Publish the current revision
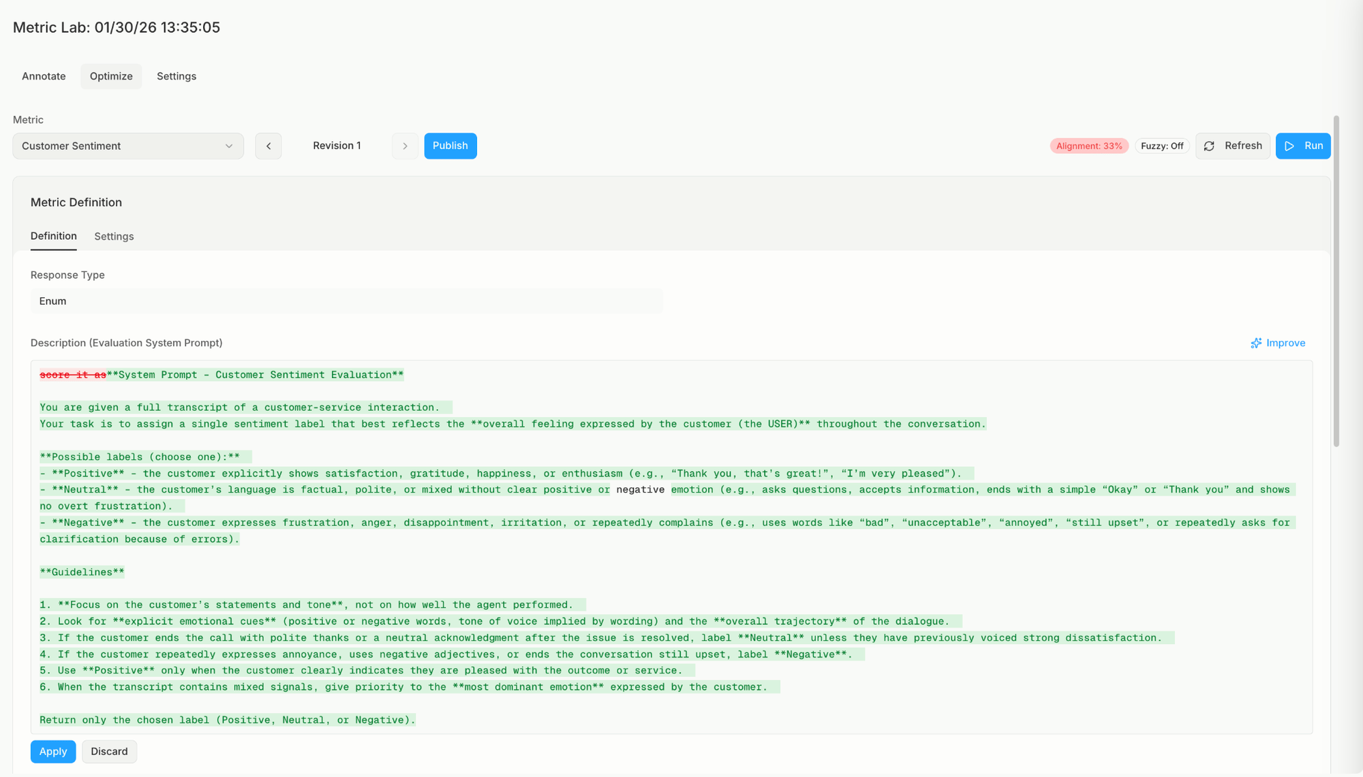1363x777 pixels. click(450, 146)
